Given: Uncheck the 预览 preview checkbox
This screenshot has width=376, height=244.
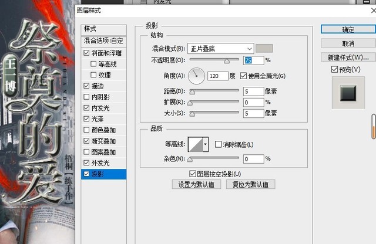Looking at the screenshot, I should click(x=334, y=69).
